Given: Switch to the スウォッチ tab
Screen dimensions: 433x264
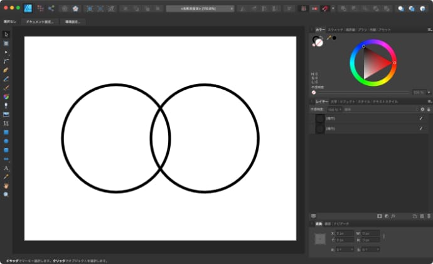Looking at the screenshot, I should (336, 29).
